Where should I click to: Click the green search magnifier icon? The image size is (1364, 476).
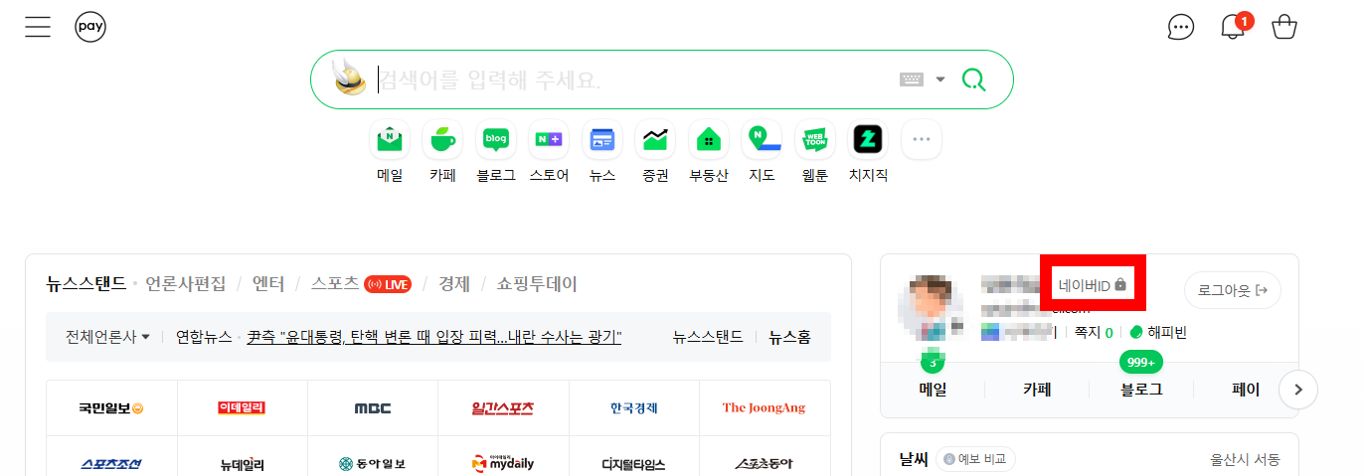[973, 79]
